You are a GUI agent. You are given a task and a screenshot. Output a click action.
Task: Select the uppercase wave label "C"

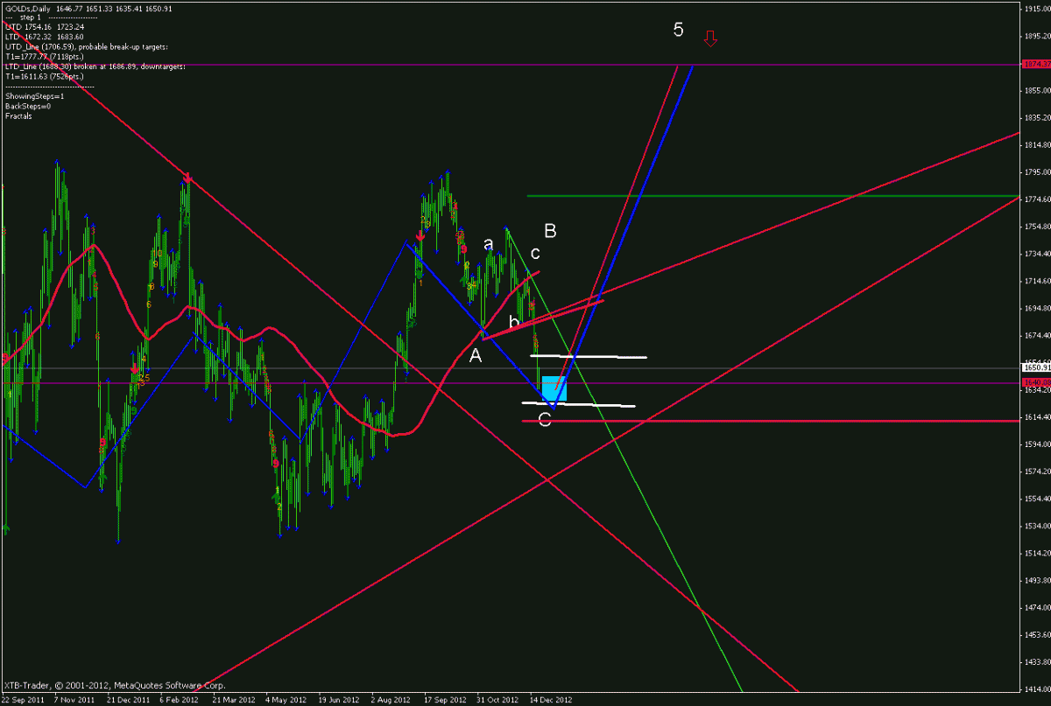(545, 420)
